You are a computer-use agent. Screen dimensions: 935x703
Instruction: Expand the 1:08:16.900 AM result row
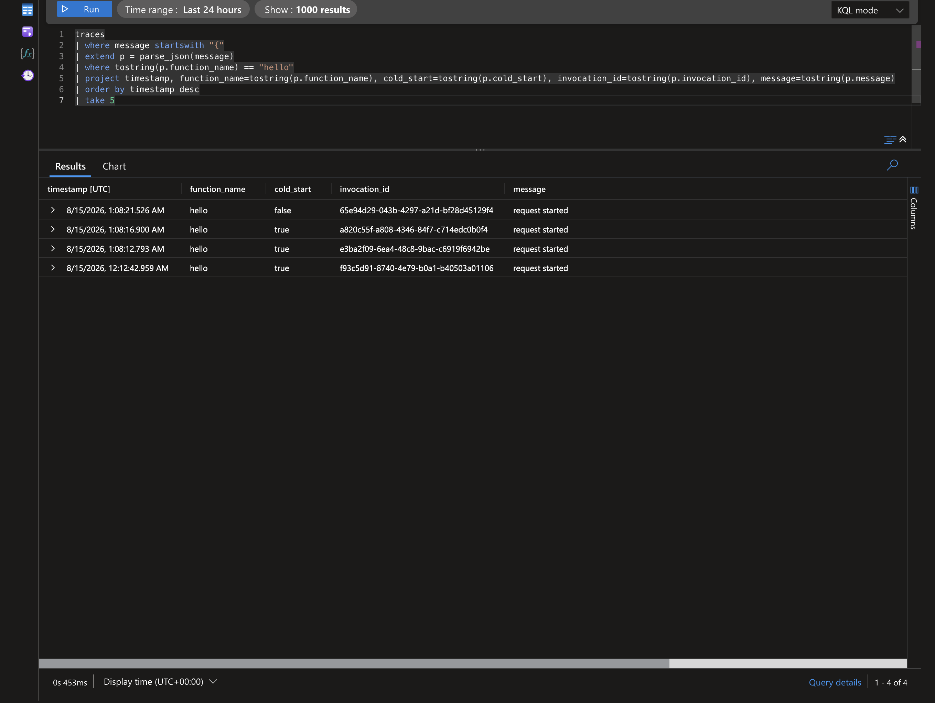pyautogui.click(x=53, y=229)
